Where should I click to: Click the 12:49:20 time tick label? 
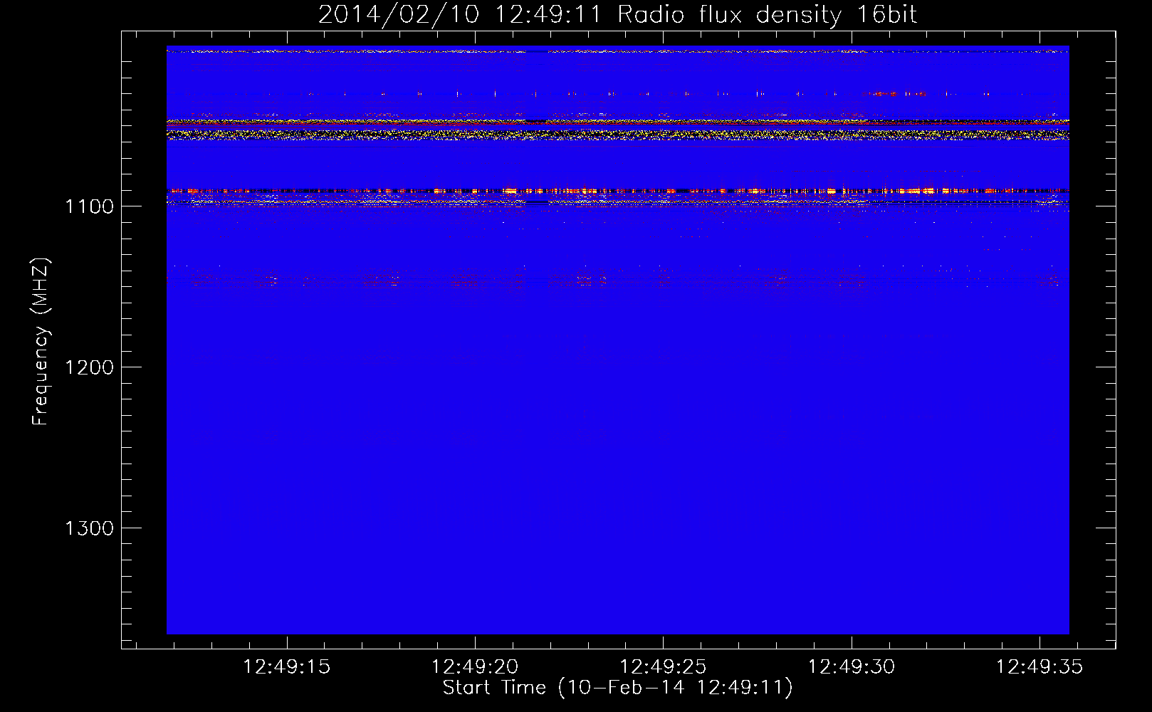[x=475, y=666]
